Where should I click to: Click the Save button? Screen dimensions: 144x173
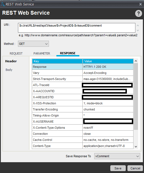point(118,168)
